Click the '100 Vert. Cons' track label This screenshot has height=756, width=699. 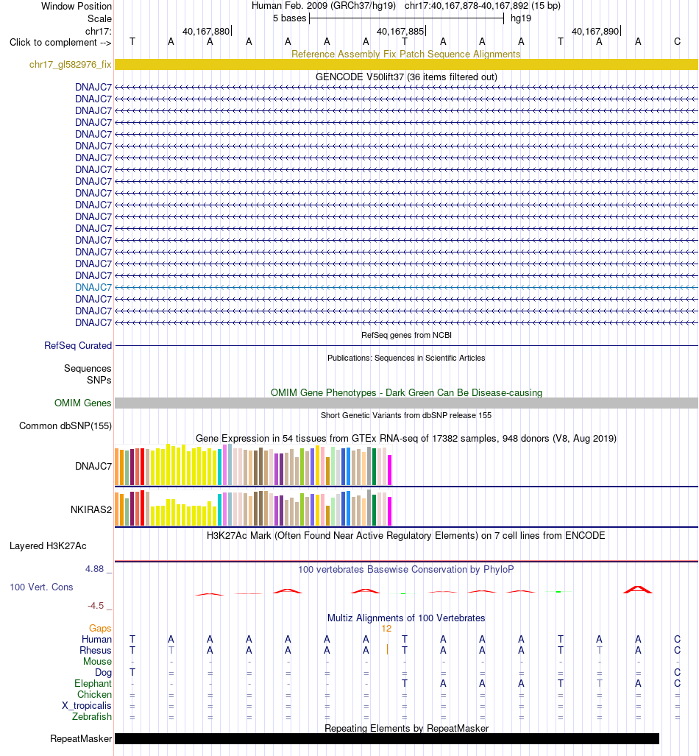[x=41, y=587]
